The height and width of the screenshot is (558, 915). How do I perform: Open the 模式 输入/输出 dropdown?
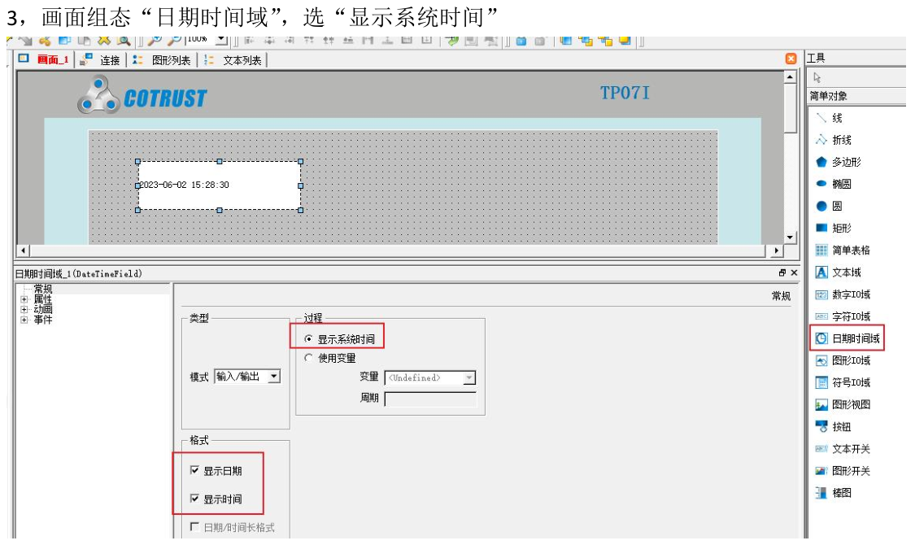click(273, 377)
